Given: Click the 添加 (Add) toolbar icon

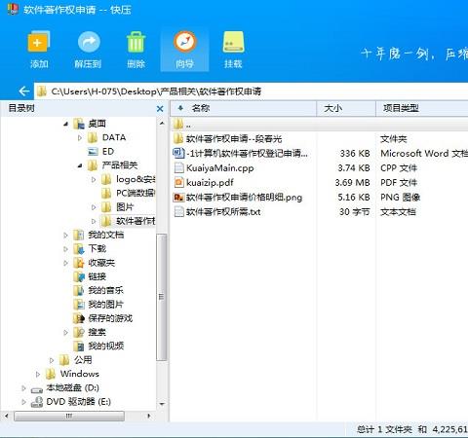Looking at the screenshot, I should coord(39,42).
